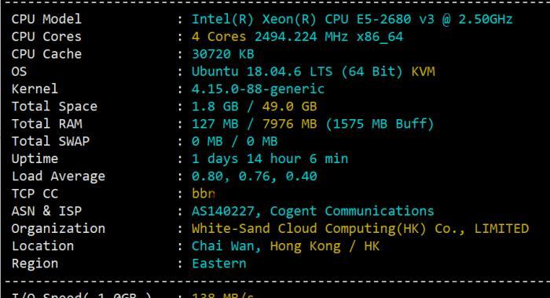550x298 pixels.
Task: Click the Cogent Communications text
Action: pos(352,211)
